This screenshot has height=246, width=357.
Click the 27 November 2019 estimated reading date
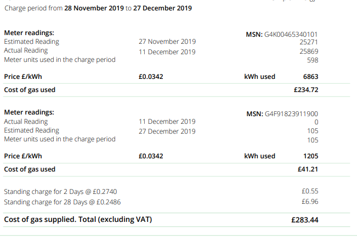(167, 42)
